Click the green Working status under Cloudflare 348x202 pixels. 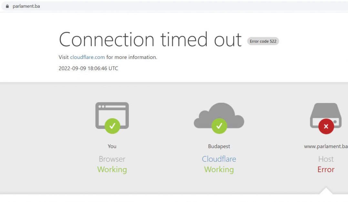219,169
